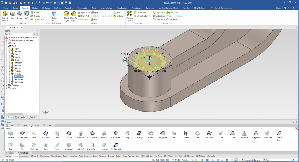Open the Drilldown Intellishape selector
Viewport: 299px width, 162px height.
pos(251,160)
